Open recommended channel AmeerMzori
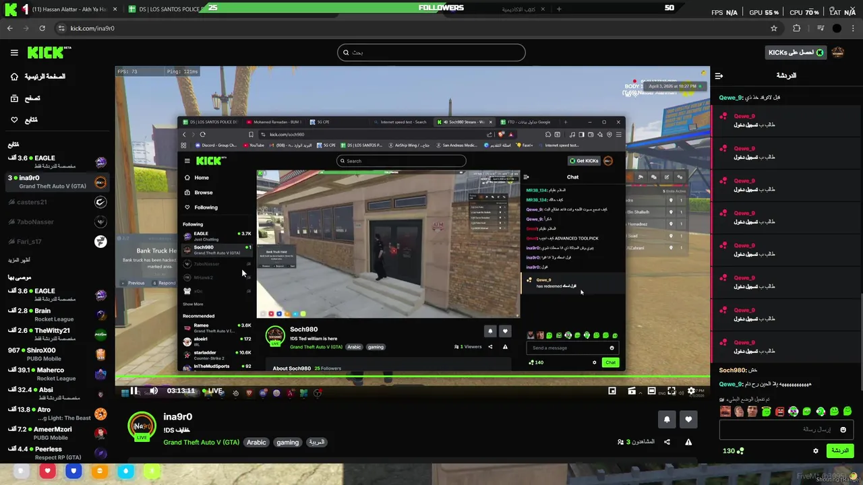 click(57, 433)
